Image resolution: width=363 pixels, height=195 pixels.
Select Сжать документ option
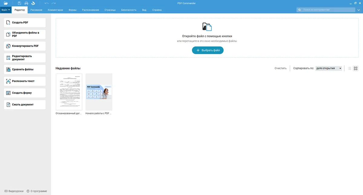tap(25, 105)
